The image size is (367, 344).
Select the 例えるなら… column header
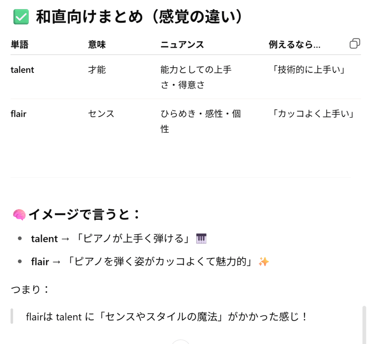pos(295,44)
